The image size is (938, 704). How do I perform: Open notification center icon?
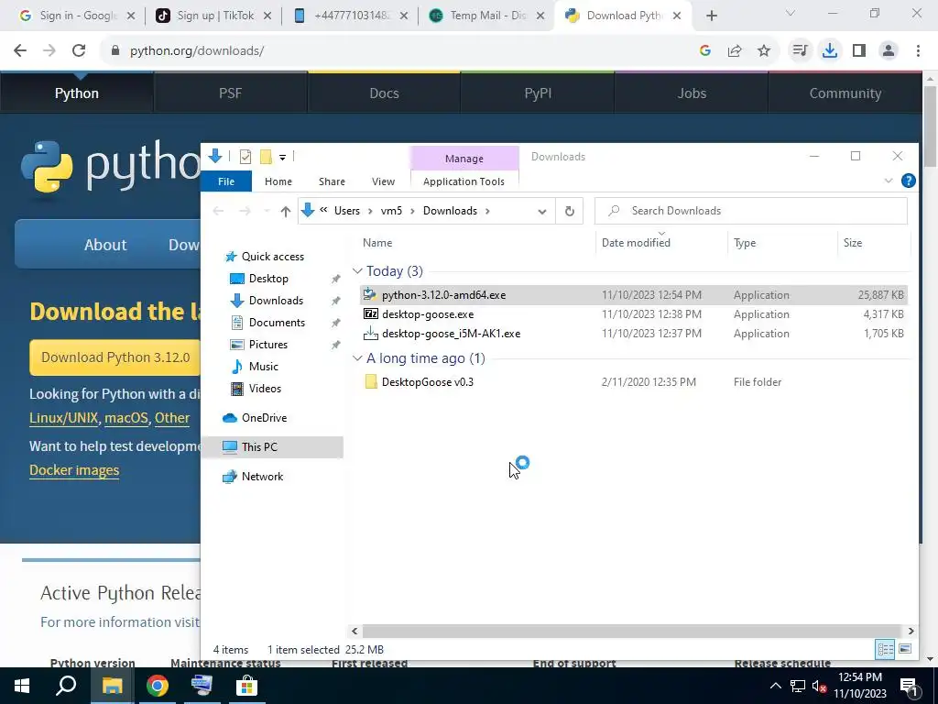coord(910,687)
